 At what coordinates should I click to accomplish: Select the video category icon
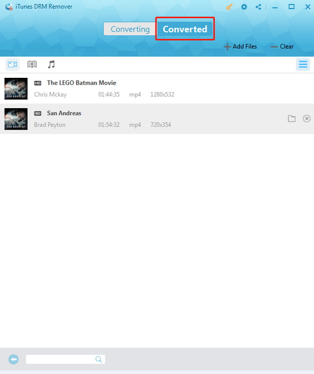(x=12, y=65)
